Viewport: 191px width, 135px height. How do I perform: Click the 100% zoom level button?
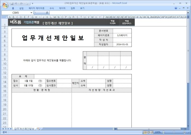(158, 132)
